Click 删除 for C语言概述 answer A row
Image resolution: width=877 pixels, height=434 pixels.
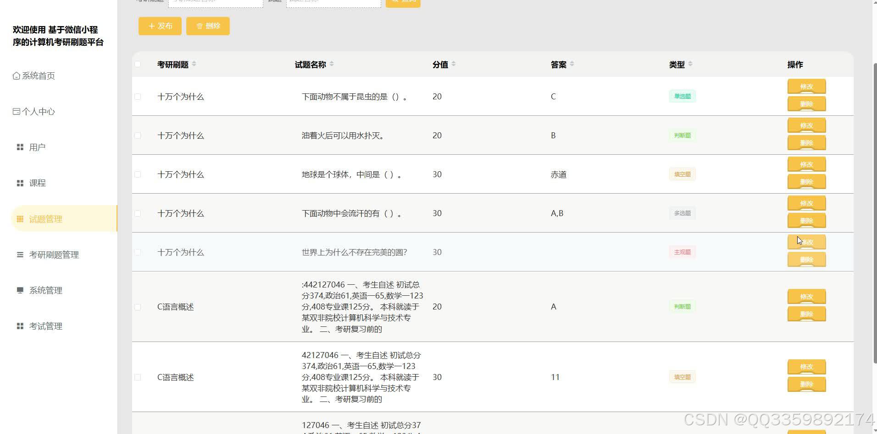coord(806,314)
